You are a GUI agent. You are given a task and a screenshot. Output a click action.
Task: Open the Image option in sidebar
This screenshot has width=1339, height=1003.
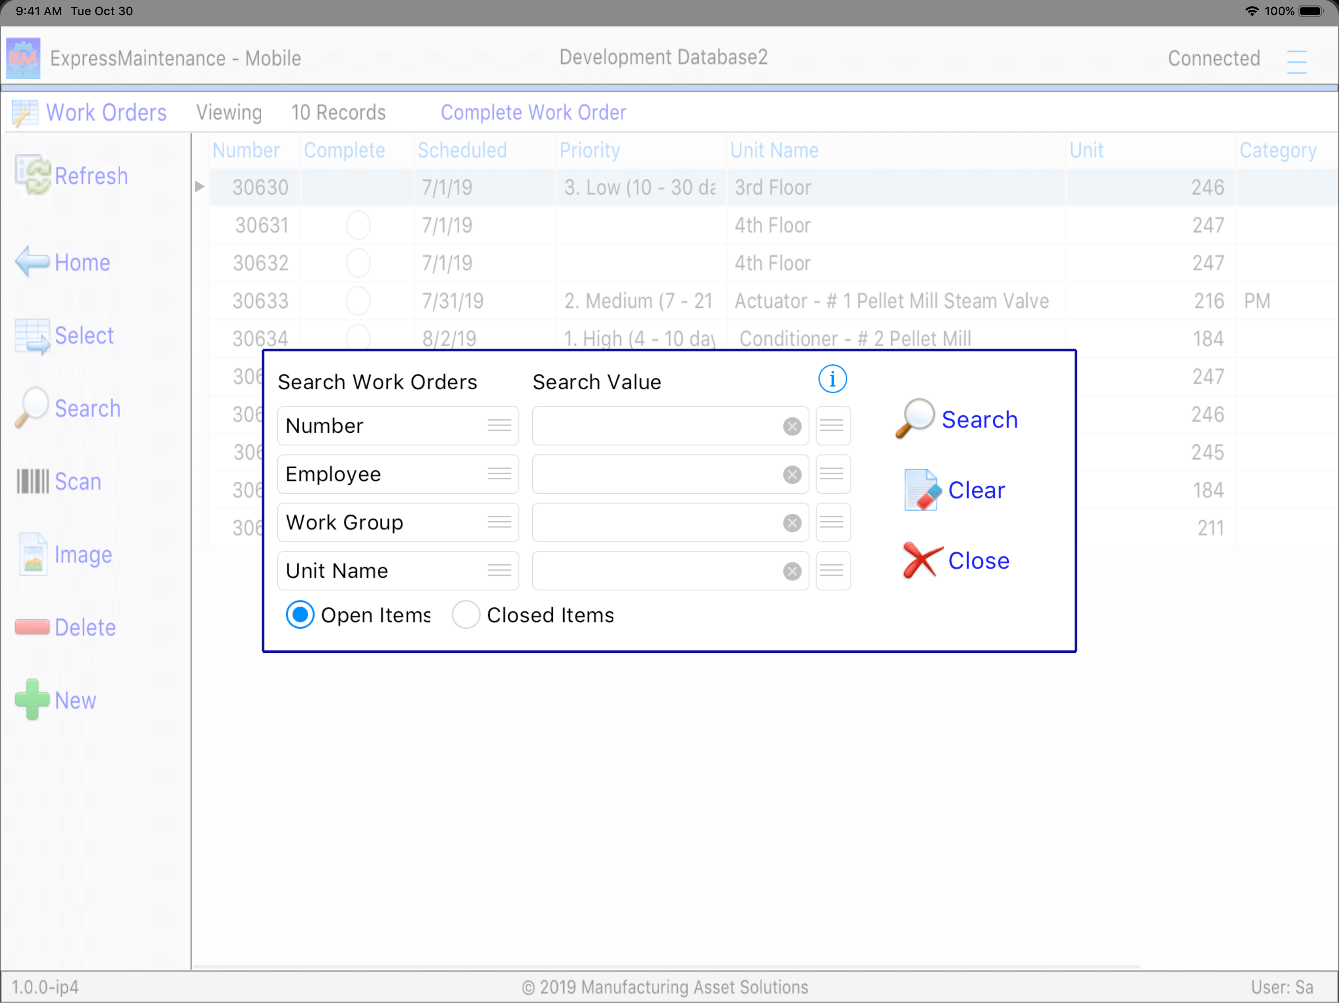(33, 554)
